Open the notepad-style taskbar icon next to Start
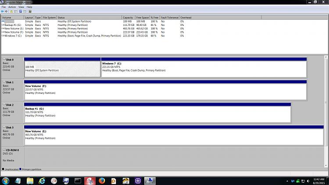 point(18,181)
